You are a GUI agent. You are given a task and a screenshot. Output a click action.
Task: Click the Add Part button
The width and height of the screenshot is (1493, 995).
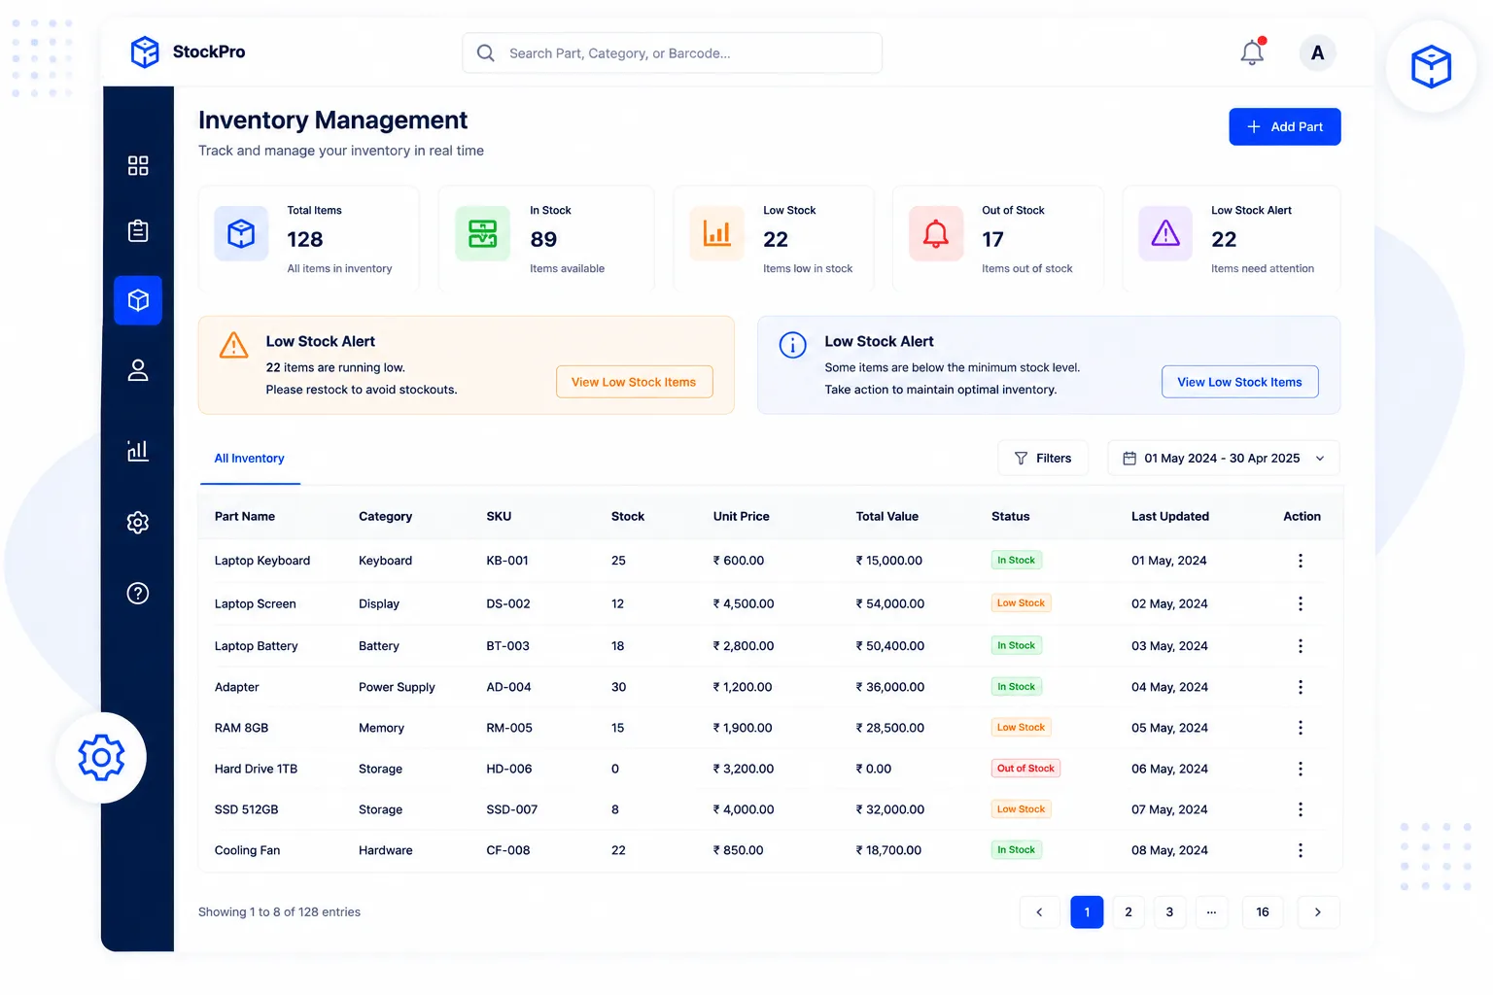[x=1285, y=126]
